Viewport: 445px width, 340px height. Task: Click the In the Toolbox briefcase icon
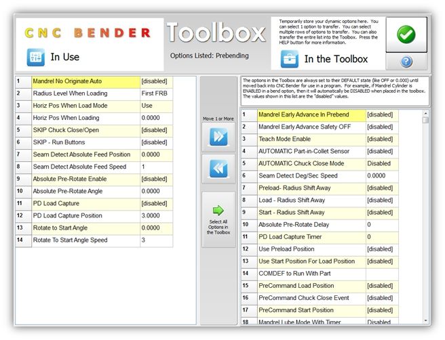[x=289, y=59]
